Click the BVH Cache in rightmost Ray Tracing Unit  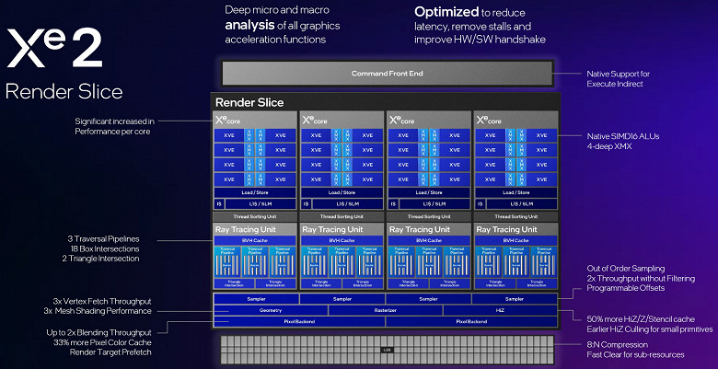pos(516,240)
